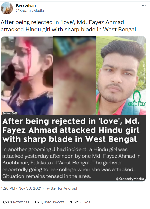Click the 4:26 PM timestamp

pyautogui.click(x=8, y=188)
